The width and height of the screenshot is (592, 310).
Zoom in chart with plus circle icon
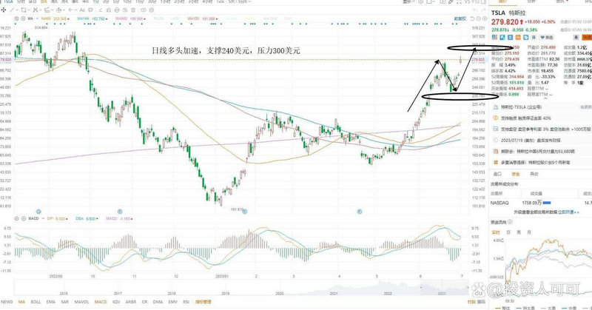point(485,18)
